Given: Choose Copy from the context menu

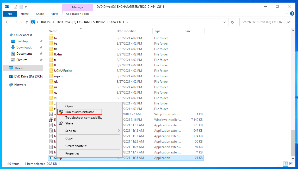Looking at the screenshot, I should [x=69, y=138].
